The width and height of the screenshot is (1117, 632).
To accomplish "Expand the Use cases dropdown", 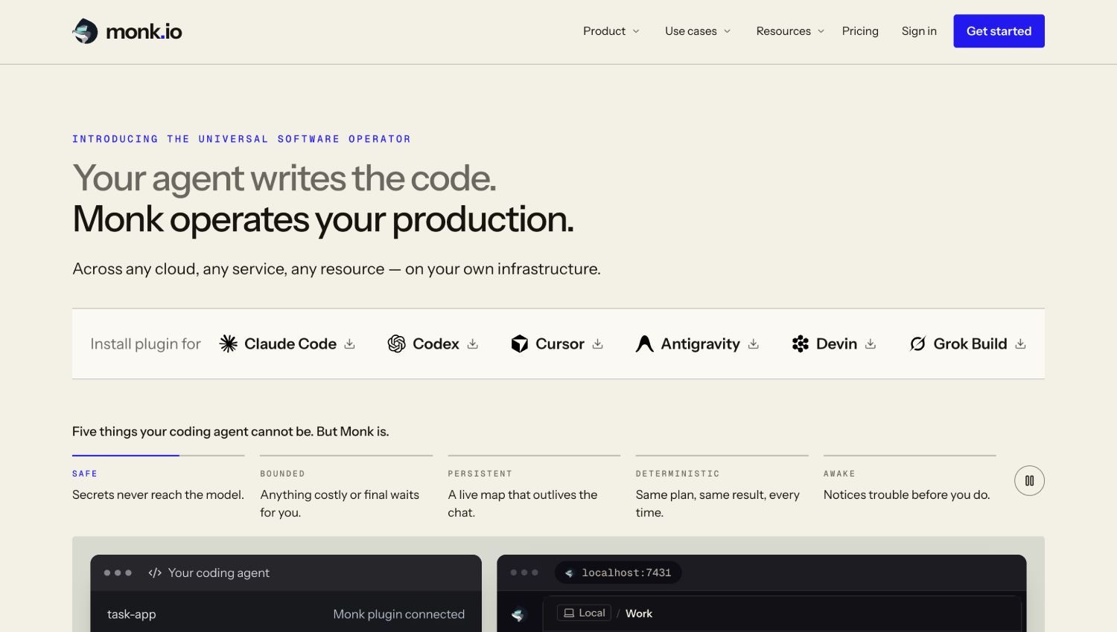I will (x=698, y=31).
